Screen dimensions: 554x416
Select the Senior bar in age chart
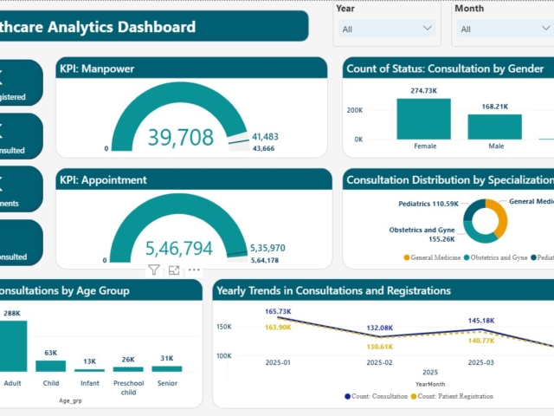(167, 368)
